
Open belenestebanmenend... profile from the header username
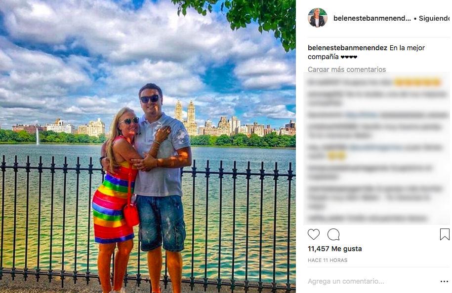tap(372, 18)
